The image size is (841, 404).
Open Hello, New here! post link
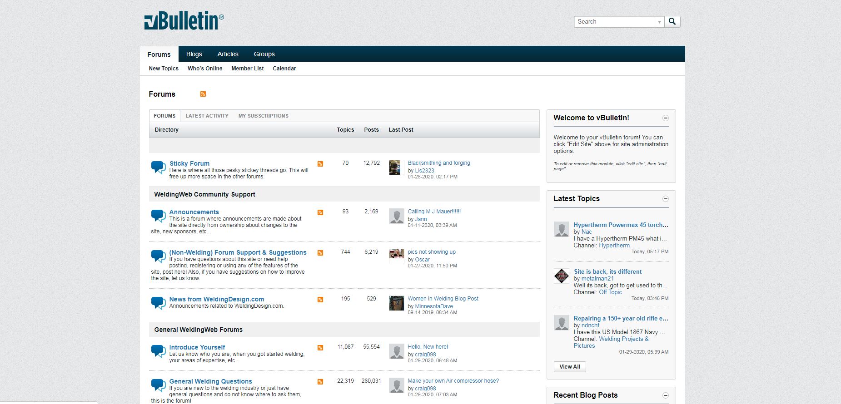pyautogui.click(x=428, y=347)
